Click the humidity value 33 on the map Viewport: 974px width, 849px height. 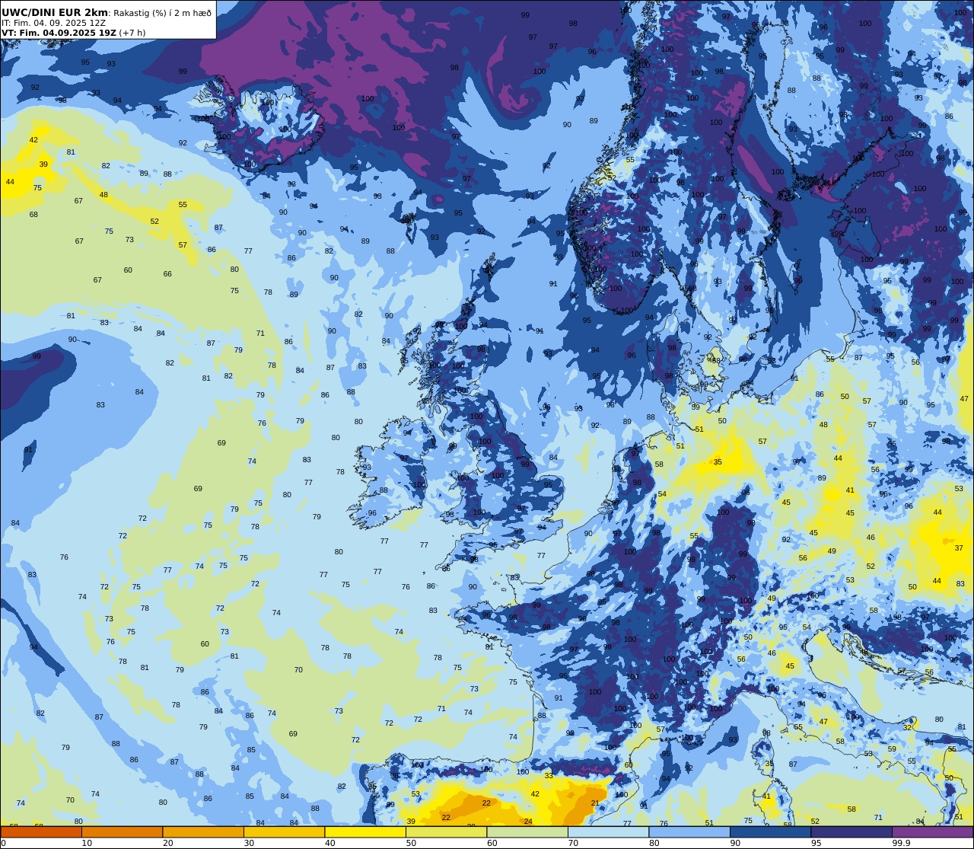549,775
